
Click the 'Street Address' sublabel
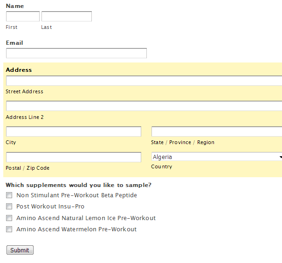(x=24, y=91)
